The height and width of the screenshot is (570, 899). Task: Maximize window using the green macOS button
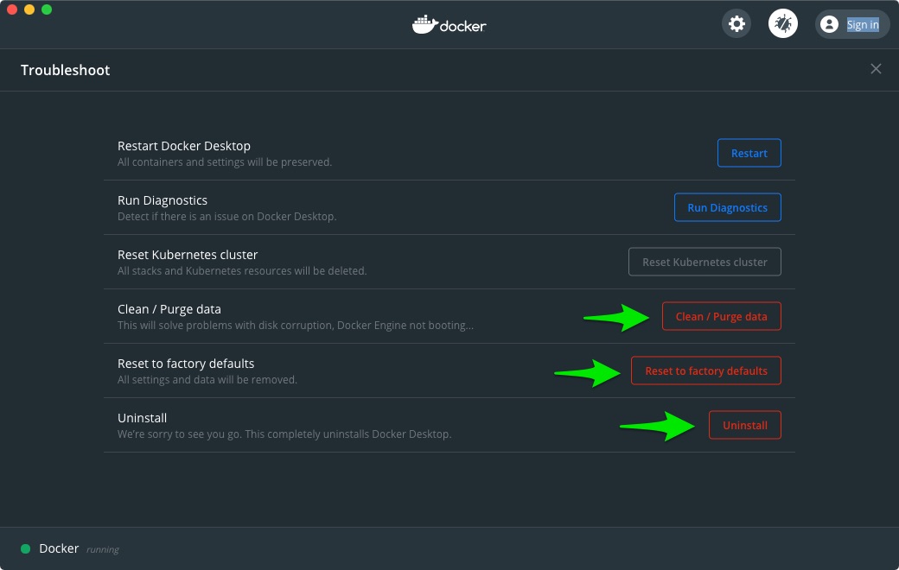tap(47, 9)
